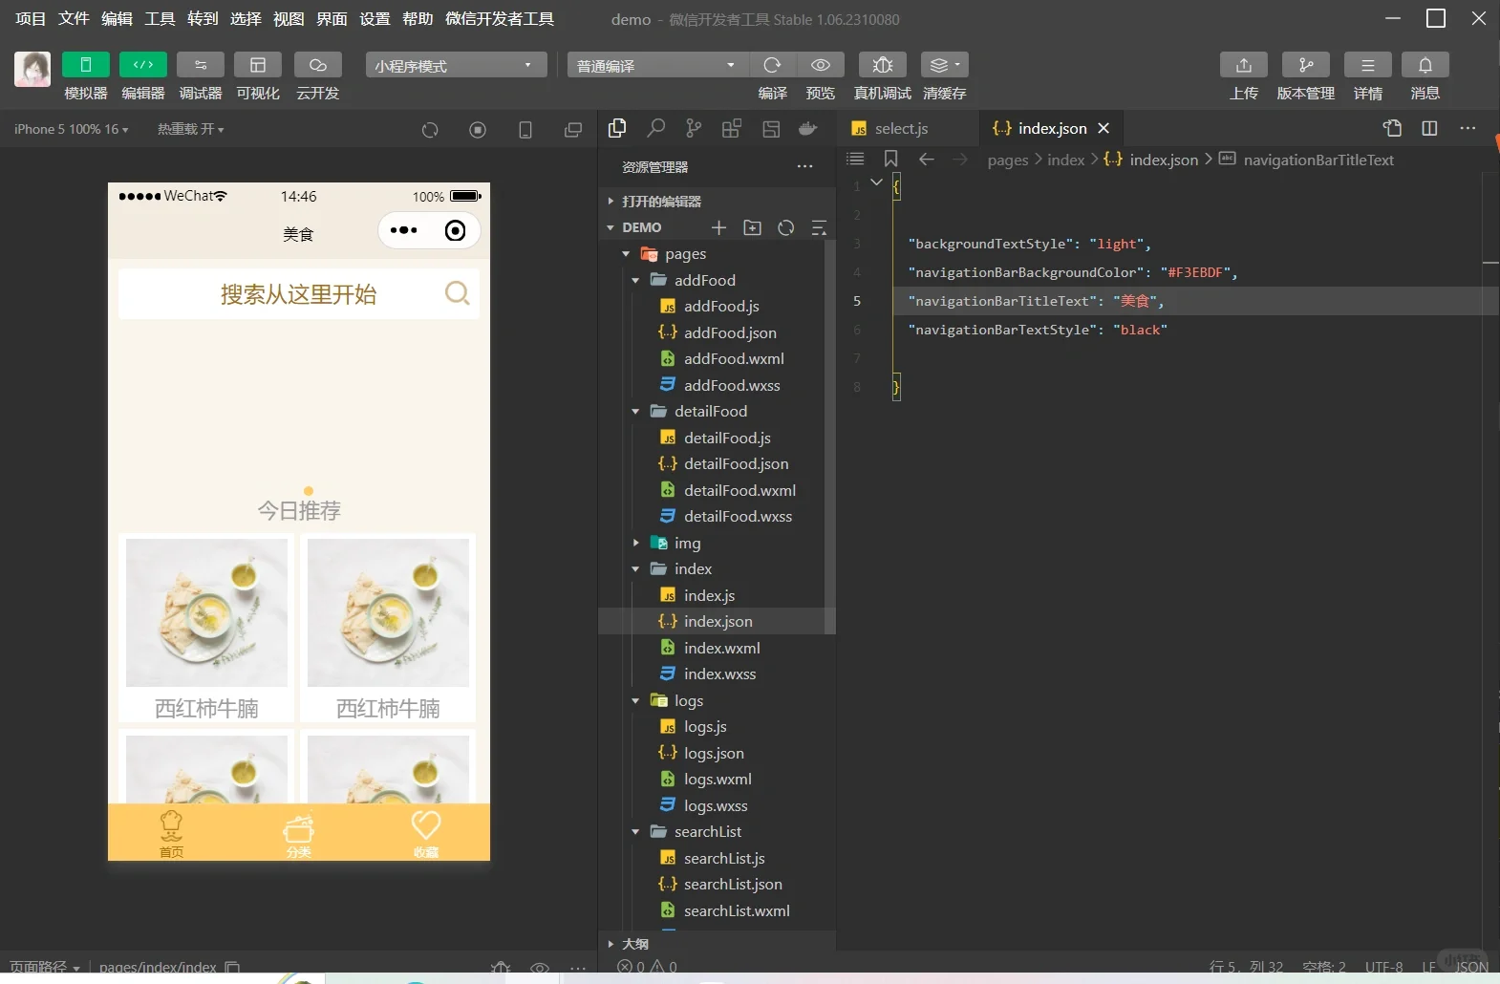This screenshot has width=1500, height=984.
Task: Toggle the editor (编辑器) panel
Action: click(x=142, y=65)
